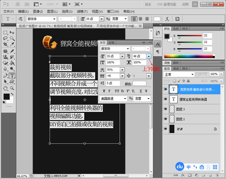Image resolution: width=226 pixels, height=179 pixels.
Task: Open font family dropdown in Character panel
Action: (x=128, y=49)
